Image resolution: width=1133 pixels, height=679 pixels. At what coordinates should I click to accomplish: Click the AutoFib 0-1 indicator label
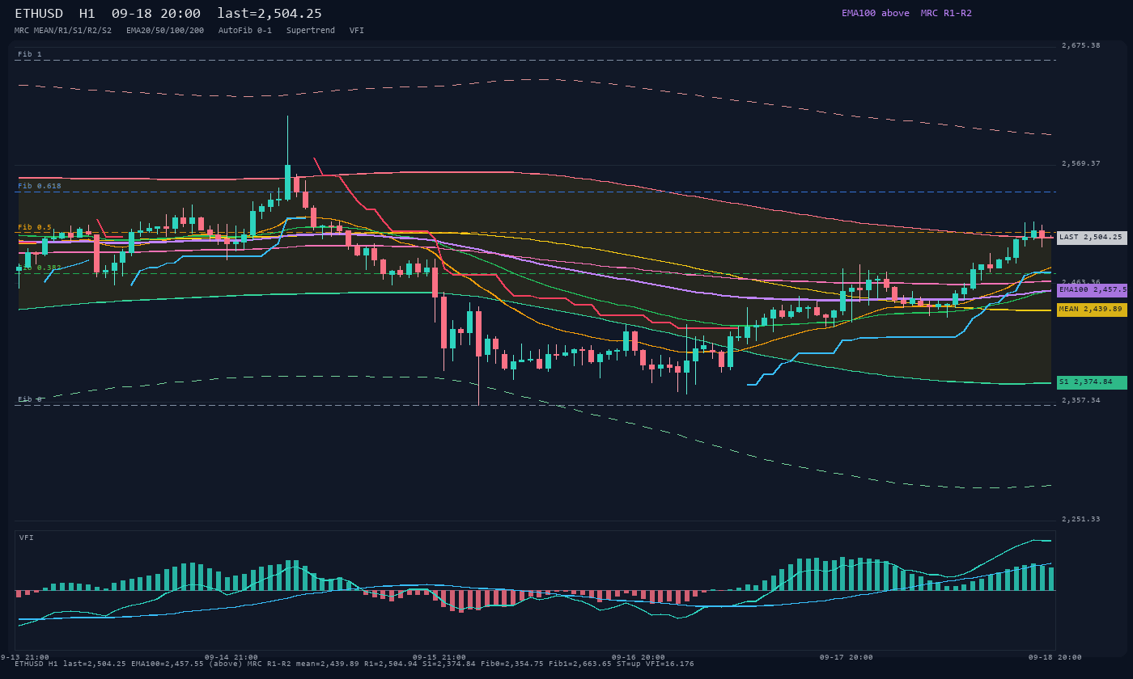tap(245, 30)
